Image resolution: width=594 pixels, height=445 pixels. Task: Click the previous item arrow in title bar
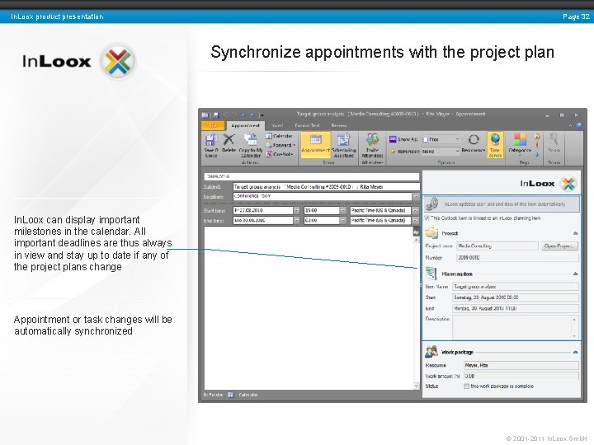coord(243,115)
